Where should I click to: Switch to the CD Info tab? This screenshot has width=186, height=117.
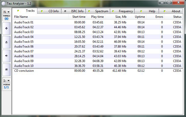tap(50, 11)
